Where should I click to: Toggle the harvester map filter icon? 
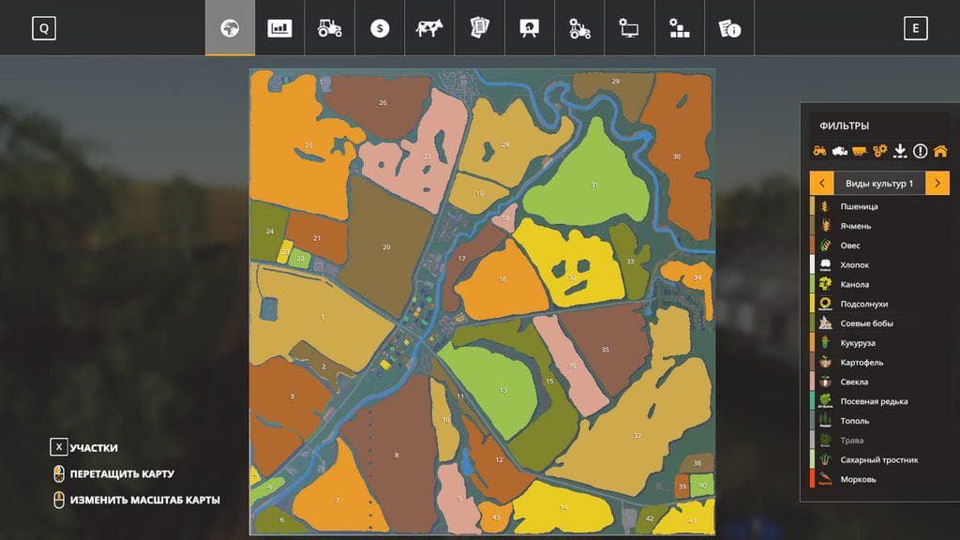[839, 151]
